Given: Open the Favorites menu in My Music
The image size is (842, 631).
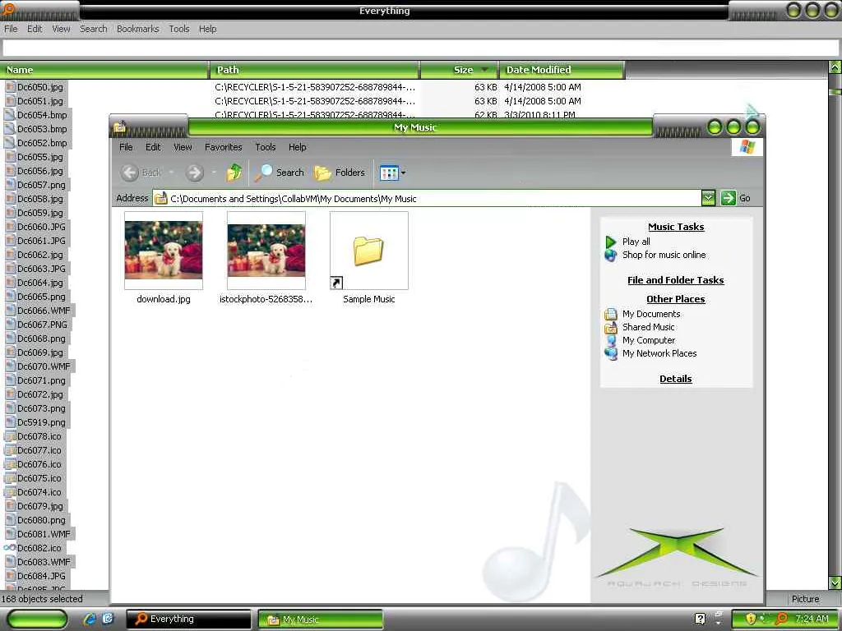Looking at the screenshot, I should (224, 147).
